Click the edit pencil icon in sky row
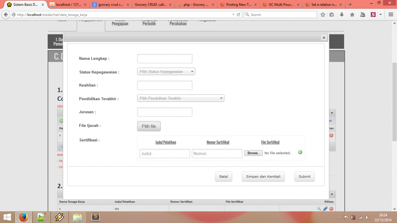 [325, 208]
